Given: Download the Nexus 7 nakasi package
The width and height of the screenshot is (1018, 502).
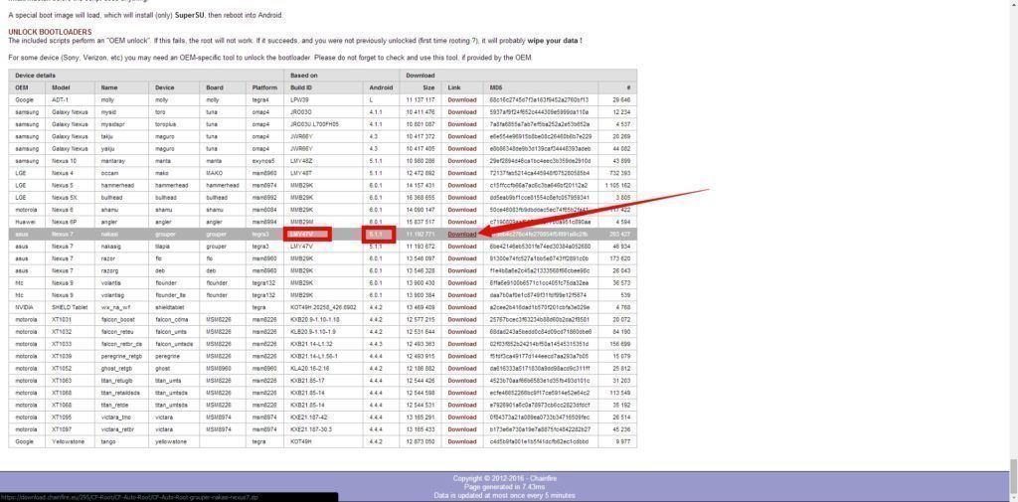Looking at the screenshot, I should click(x=461, y=234).
